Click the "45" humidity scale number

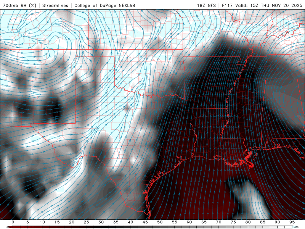pyautogui.click(x=145, y=222)
